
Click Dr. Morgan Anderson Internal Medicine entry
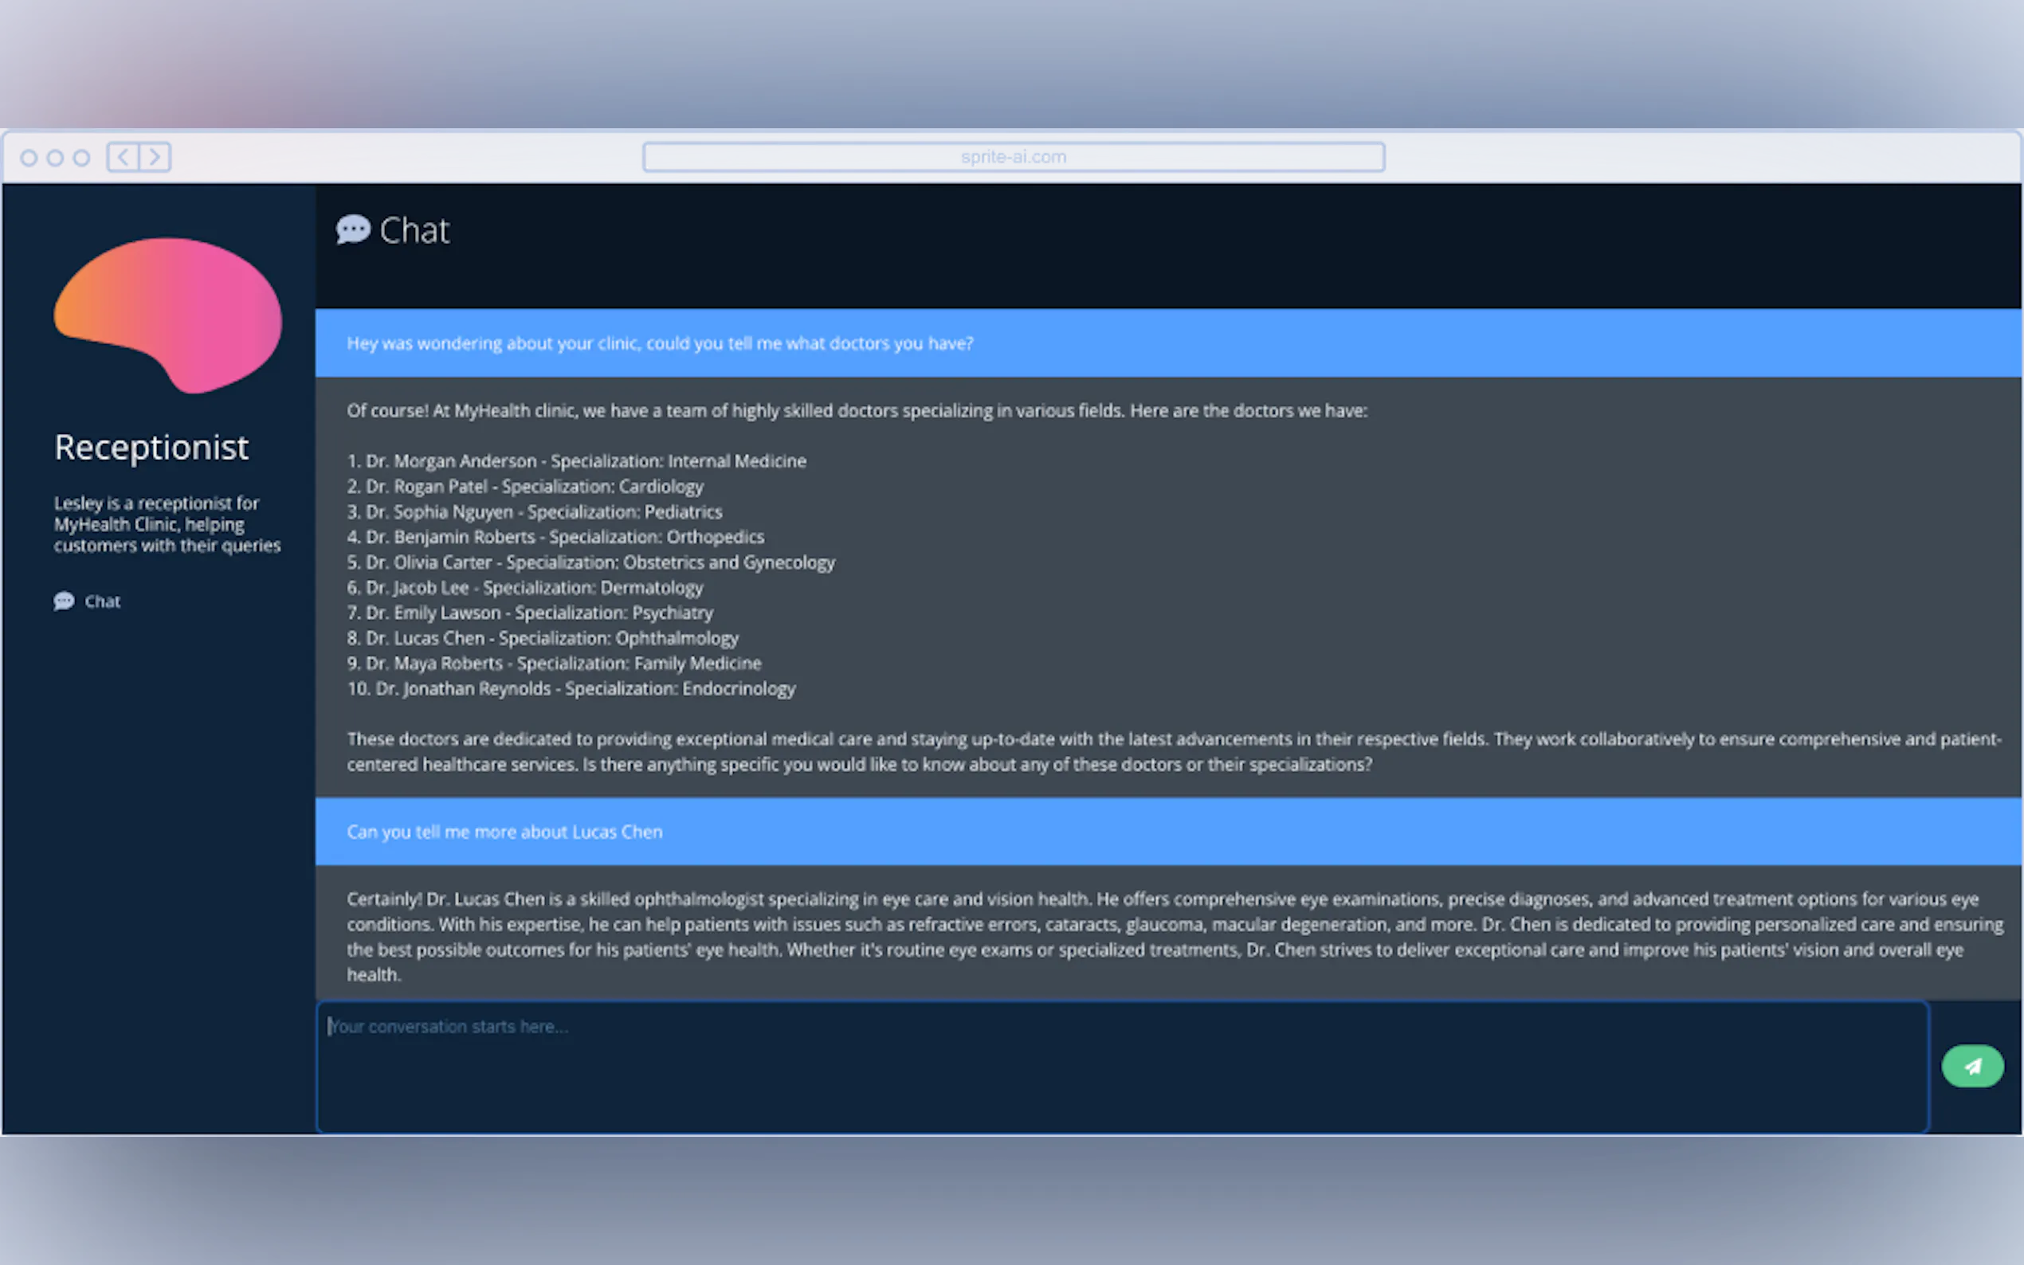point(576,461)
